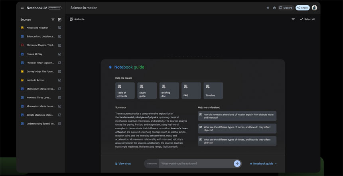The height and width of the screenshot is (176, 343).
Task: Toggle light/dark theme sun icon
Action: (x=268, y=8)
